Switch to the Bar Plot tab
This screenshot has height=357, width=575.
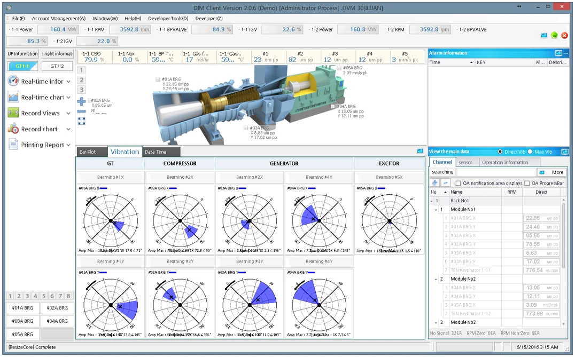click(92, 152)
